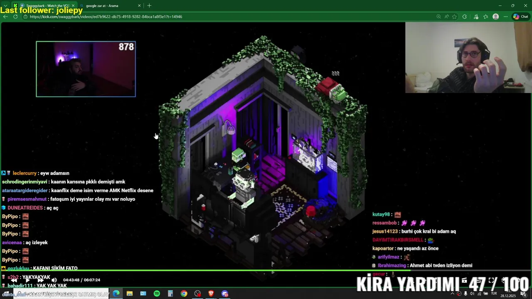The height and width of the screenshot is (299, 532).
Task: Open Discord from the taskbar
Action: point(225,294)
